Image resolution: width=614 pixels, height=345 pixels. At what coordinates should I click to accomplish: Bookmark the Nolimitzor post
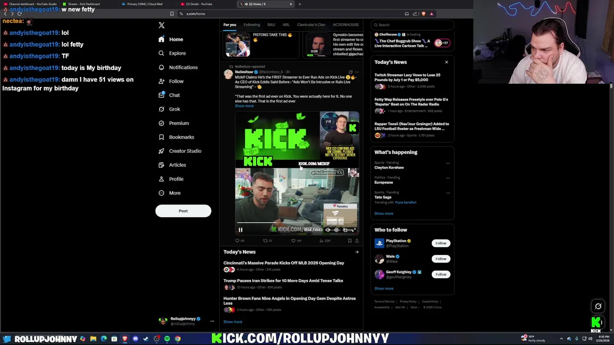point(350,241)
